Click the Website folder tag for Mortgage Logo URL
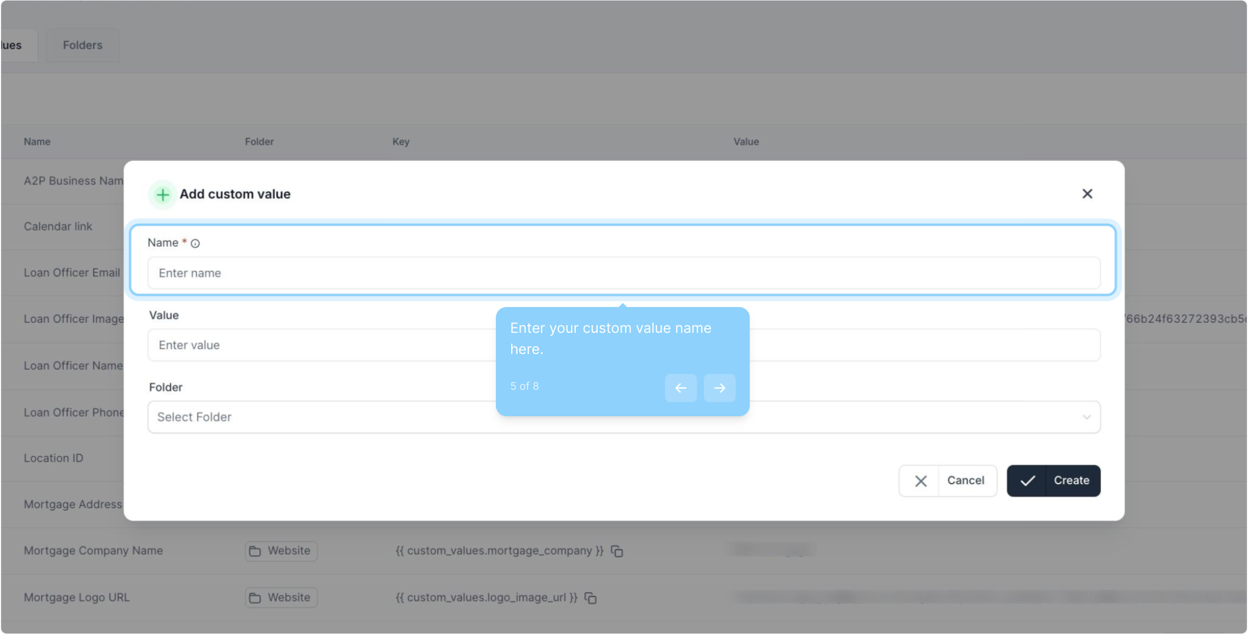This screenshot has height=634, width=1248. tap(288, 598)
